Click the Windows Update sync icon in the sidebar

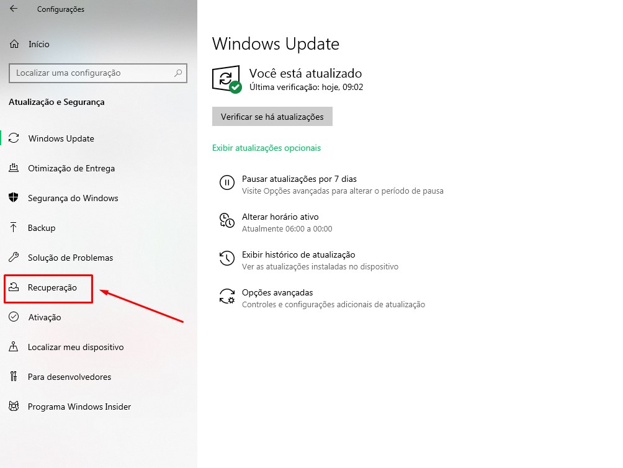[x=14, y=138]
